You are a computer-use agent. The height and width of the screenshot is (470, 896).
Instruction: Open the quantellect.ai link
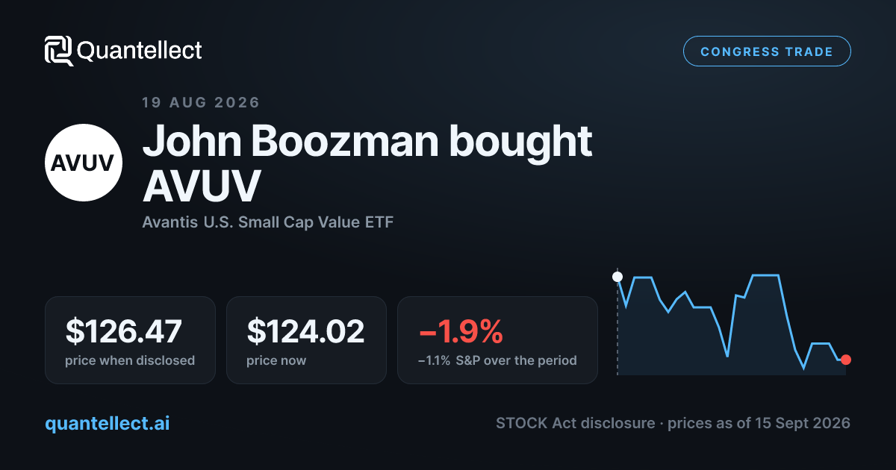[108, 423]
